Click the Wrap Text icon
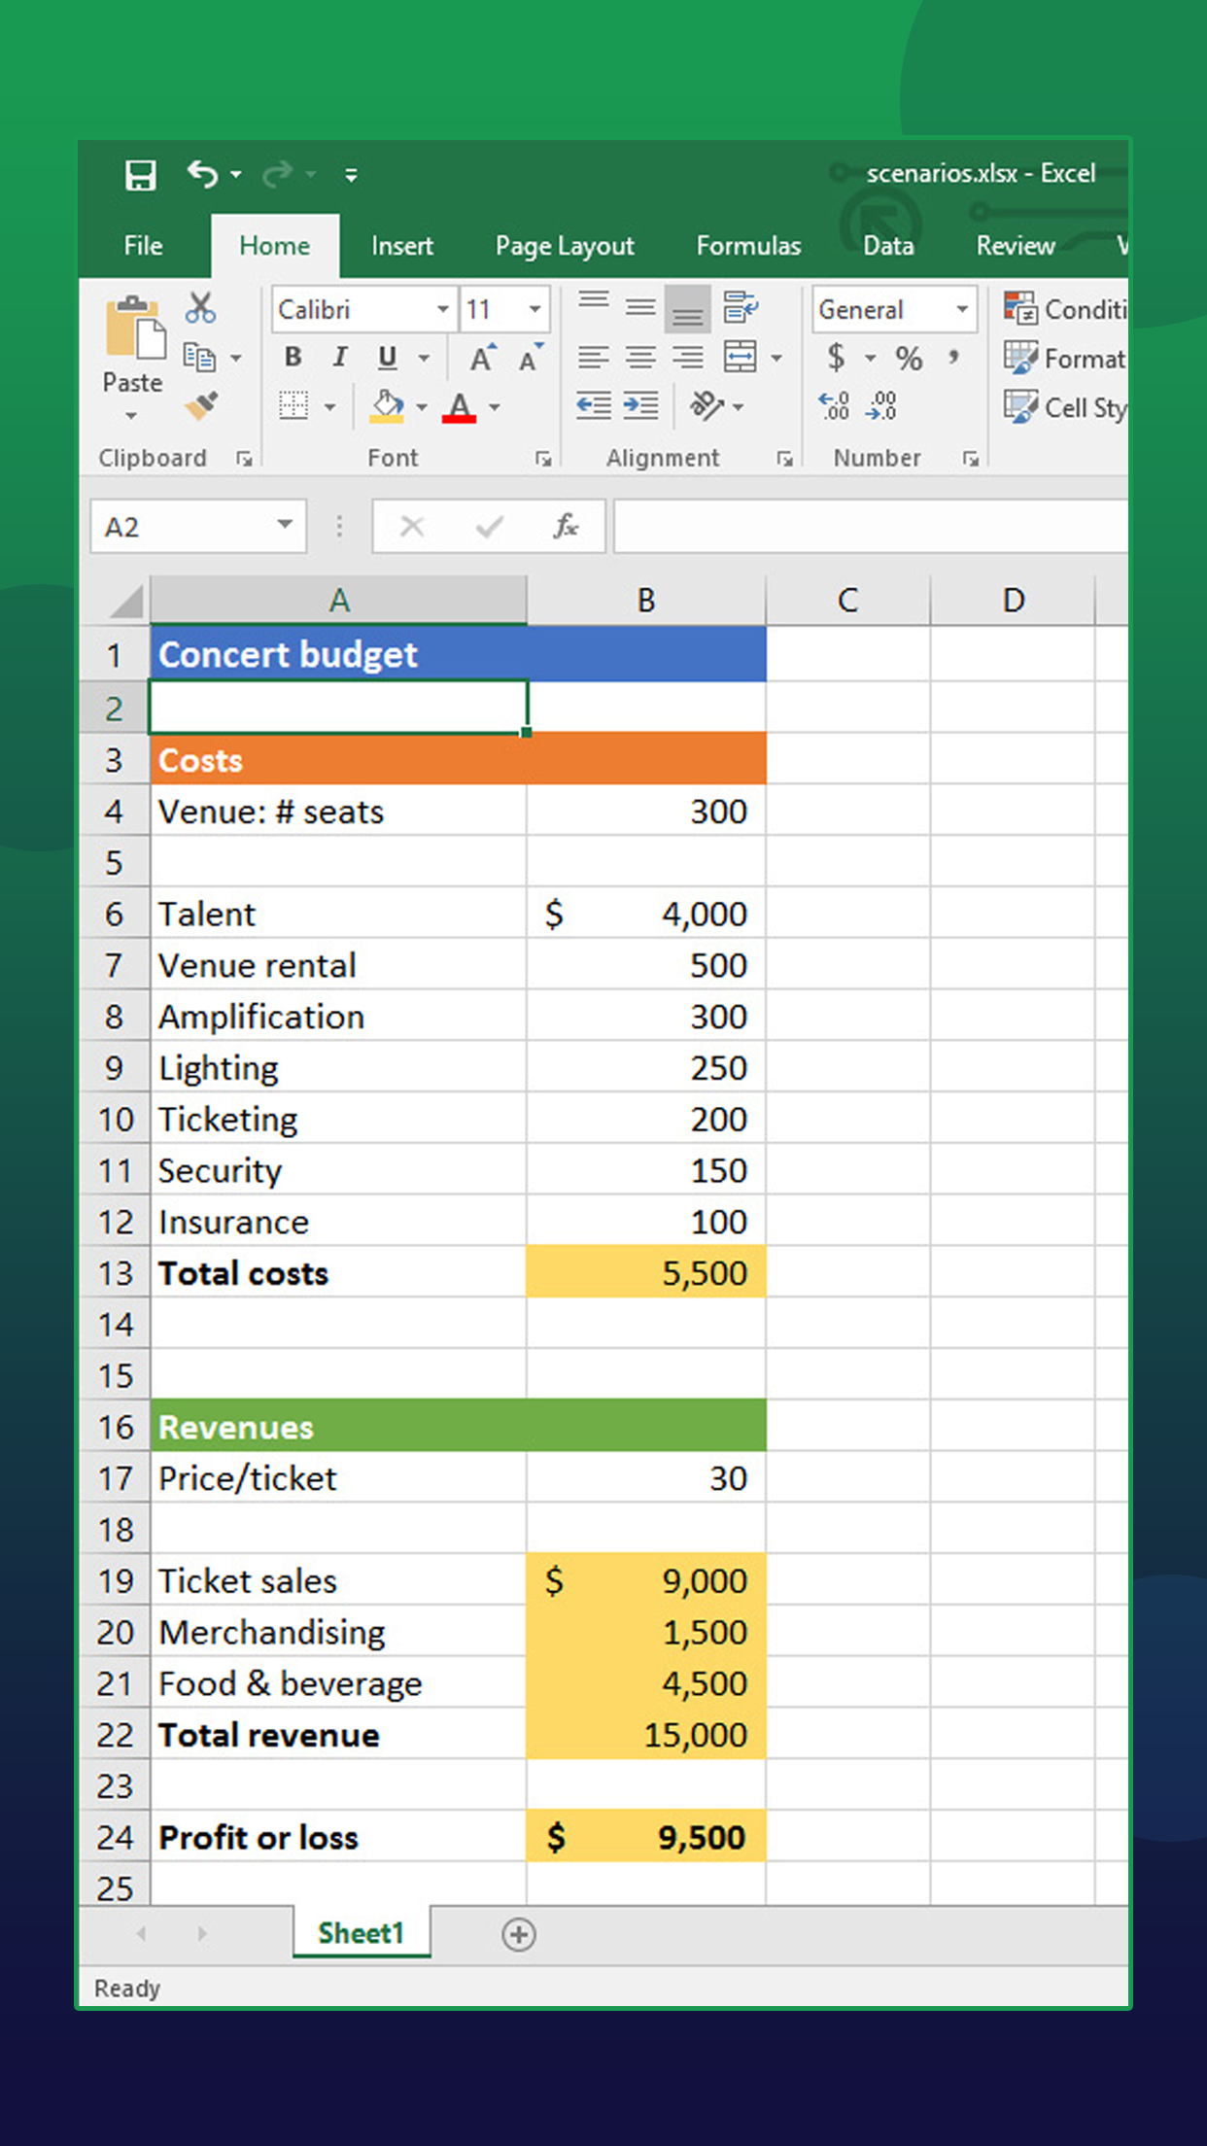The height and width of the screenshot is (2146, 1207). pos(741,308)
